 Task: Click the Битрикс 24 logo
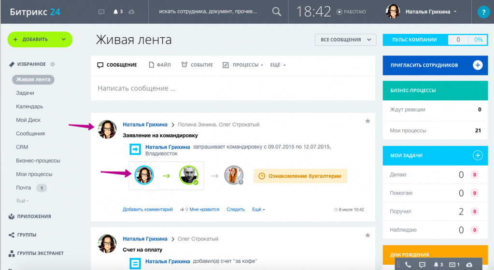coord(35,12)
